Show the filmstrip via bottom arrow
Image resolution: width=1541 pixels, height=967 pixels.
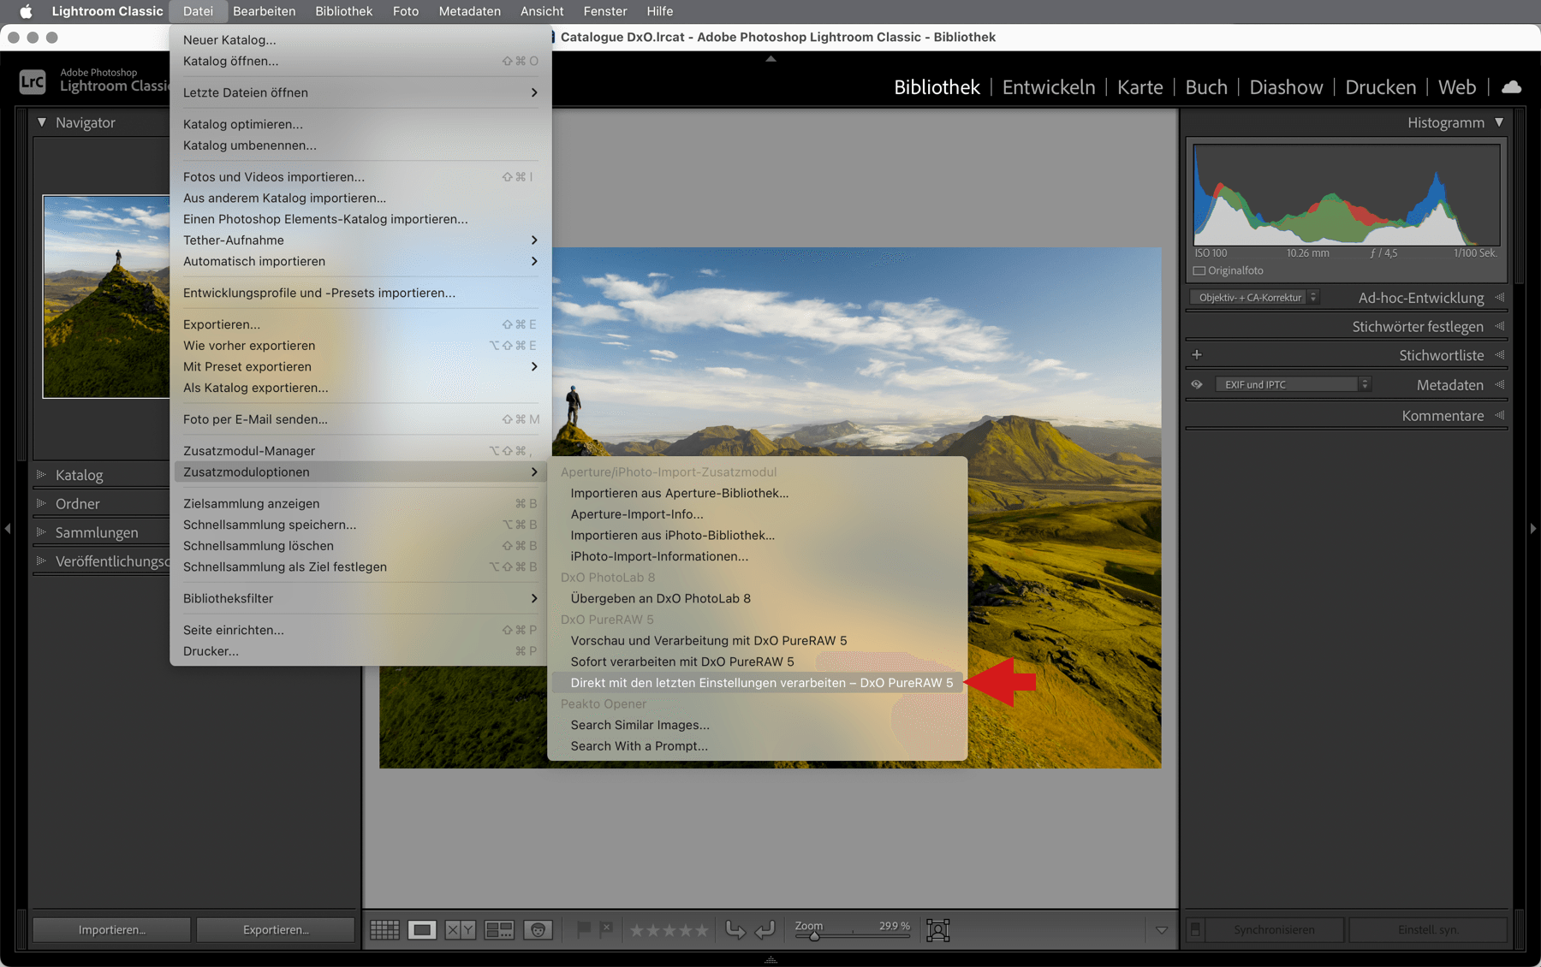point(770,959)
